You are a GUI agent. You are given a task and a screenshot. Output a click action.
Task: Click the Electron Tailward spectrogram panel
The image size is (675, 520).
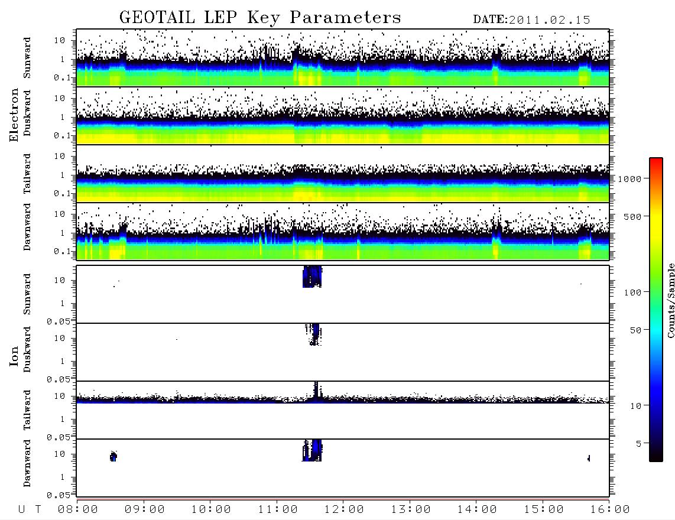coord(343,174)
